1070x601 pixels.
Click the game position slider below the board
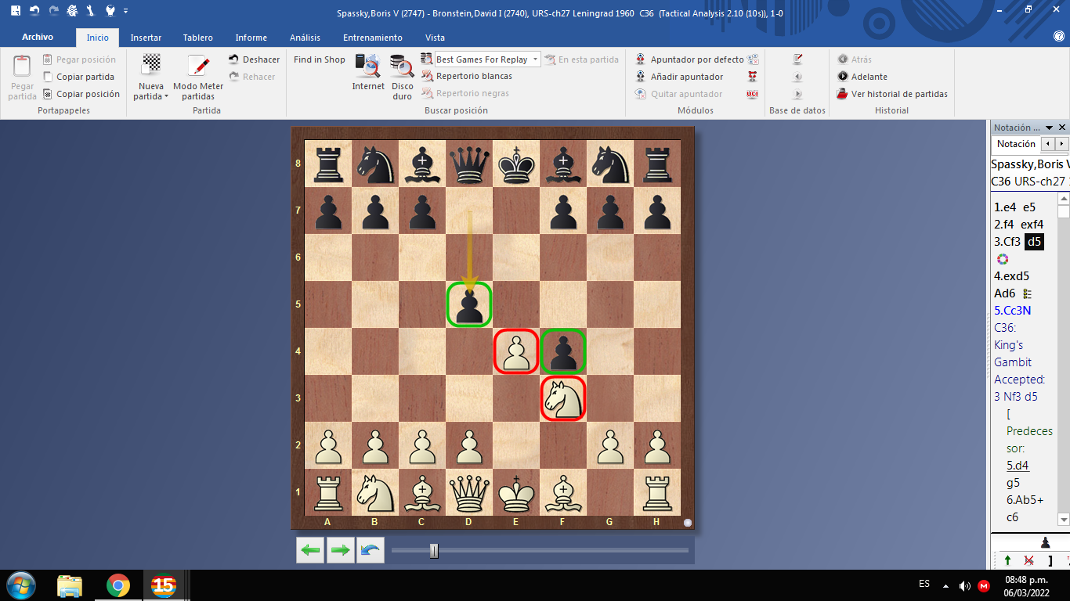click(x=434, y=551)
